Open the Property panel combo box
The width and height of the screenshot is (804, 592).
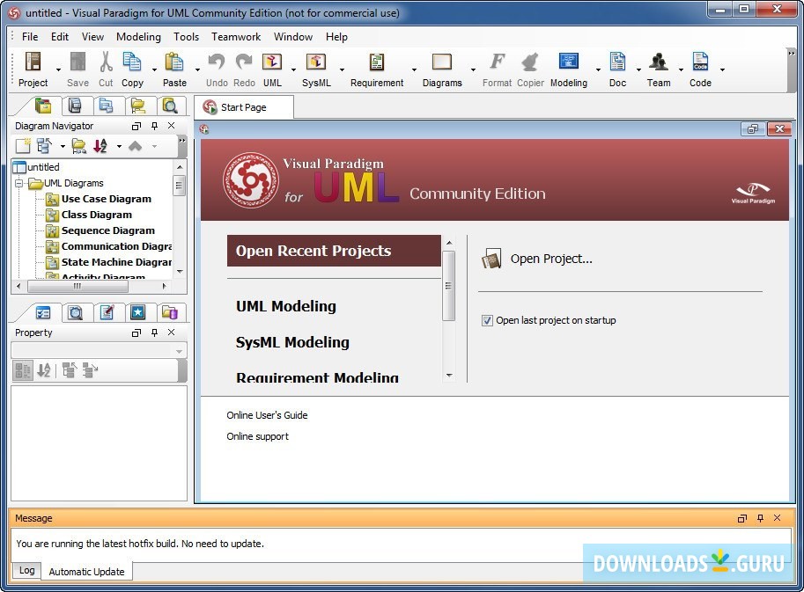99,351
